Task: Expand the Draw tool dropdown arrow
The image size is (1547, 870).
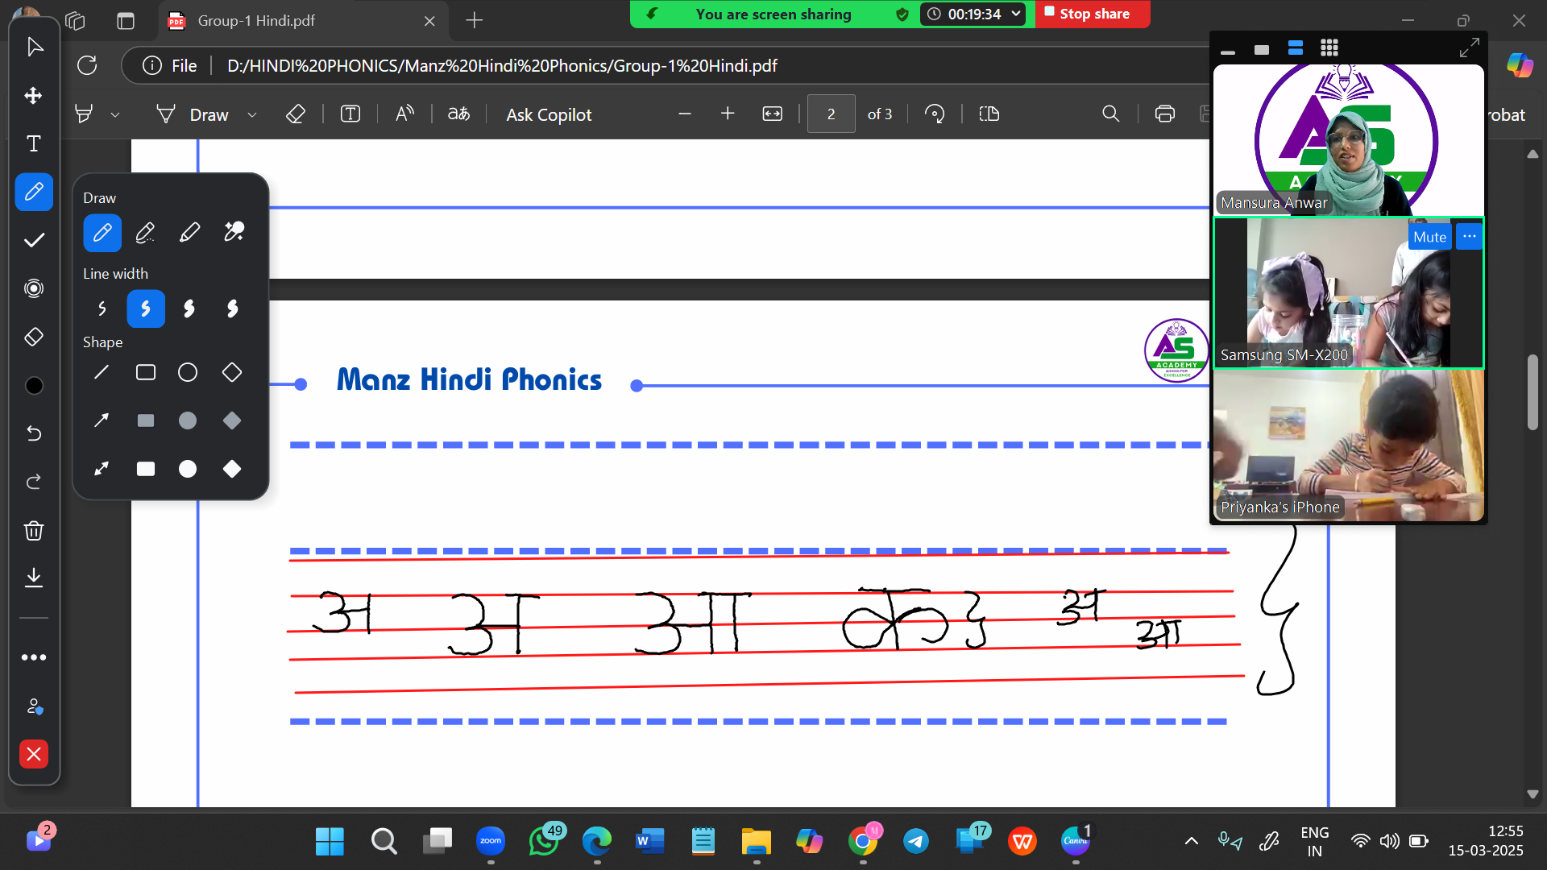Action: click(x=252, y=115)
